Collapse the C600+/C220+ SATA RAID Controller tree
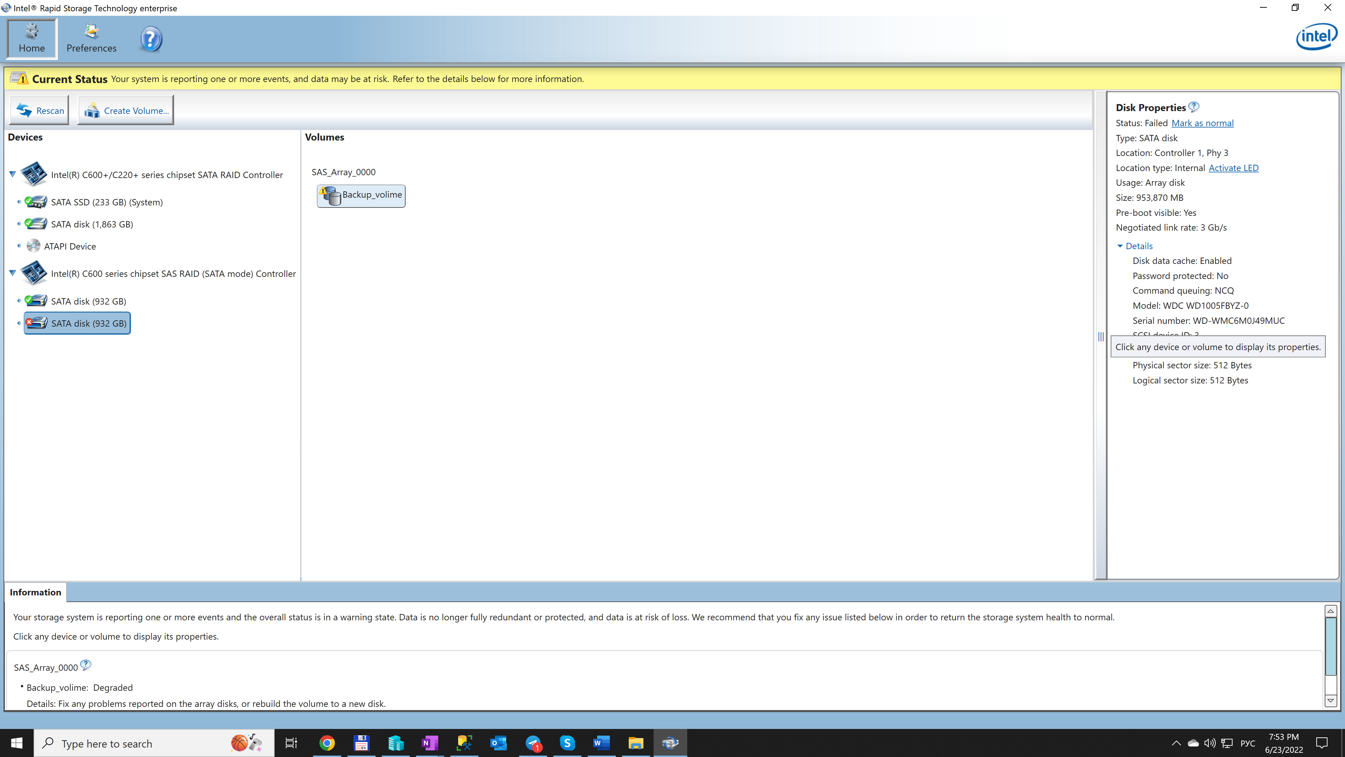The width and height of the screenshot is (1345, 757). pyautogui.click(x=13, y=174)
